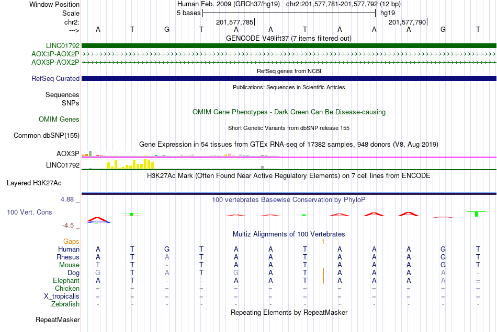Click the -4.5 PhyloP lower limit value
The width and height of the screenshot is (497, 332).
[x=68, y=226]
